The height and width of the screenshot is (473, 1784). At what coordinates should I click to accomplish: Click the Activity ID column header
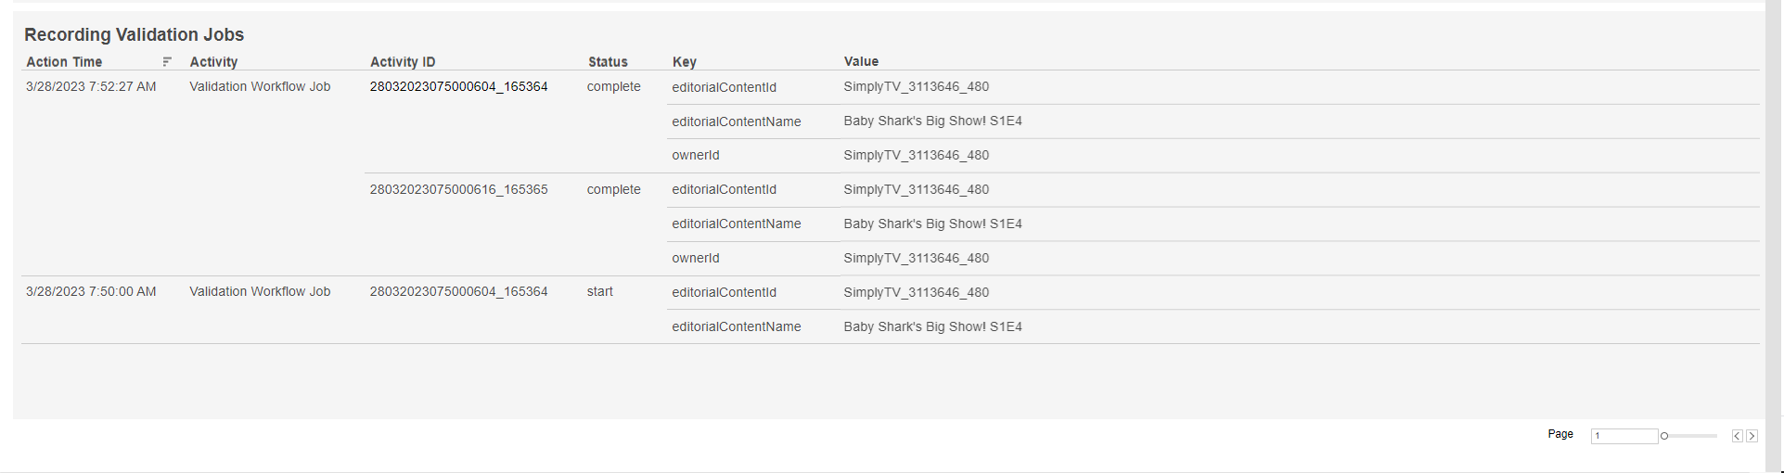403,62
